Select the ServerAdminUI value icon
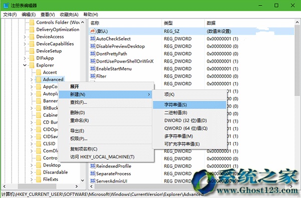This screenshot has width=301, height=198. (x=93, y=181)
